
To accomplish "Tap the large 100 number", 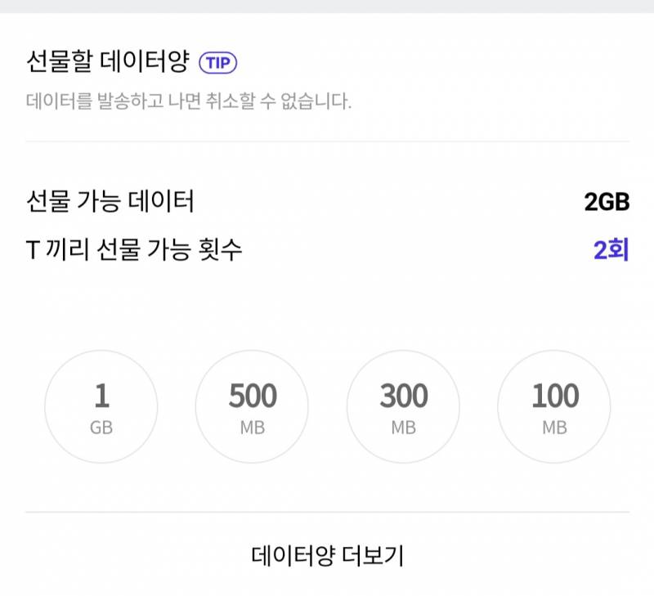I will (x=555, y=396).
